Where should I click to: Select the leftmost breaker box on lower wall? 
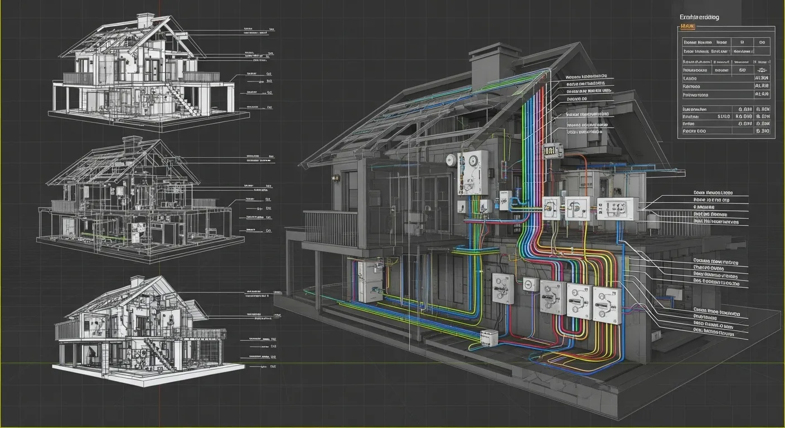tap(502, 288)
